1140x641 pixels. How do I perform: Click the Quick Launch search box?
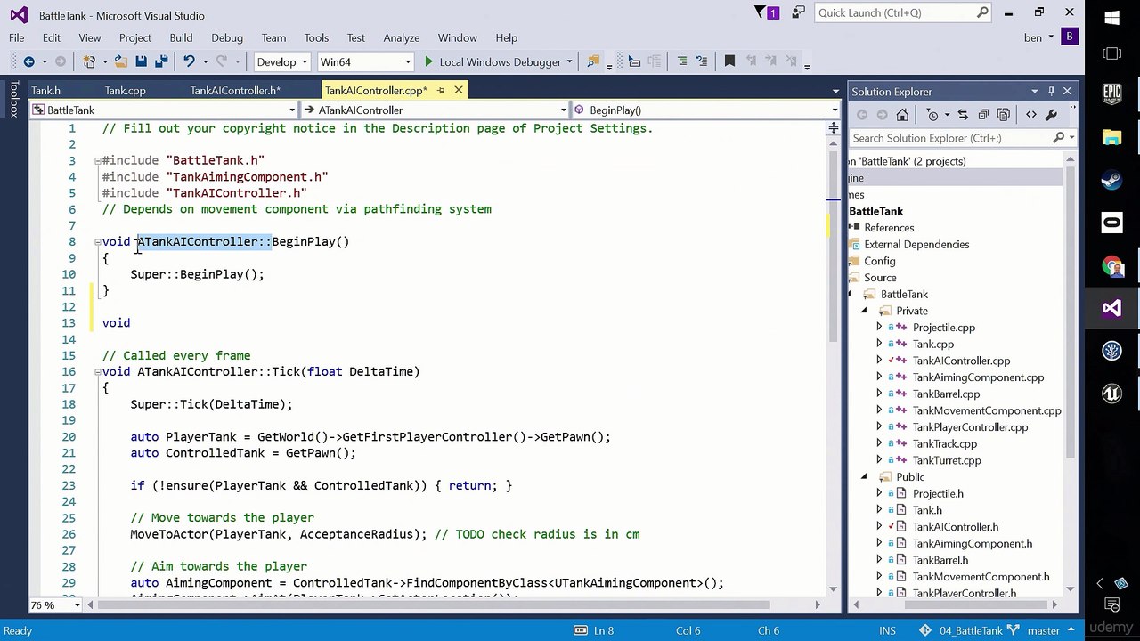click(x=902, y=12)
